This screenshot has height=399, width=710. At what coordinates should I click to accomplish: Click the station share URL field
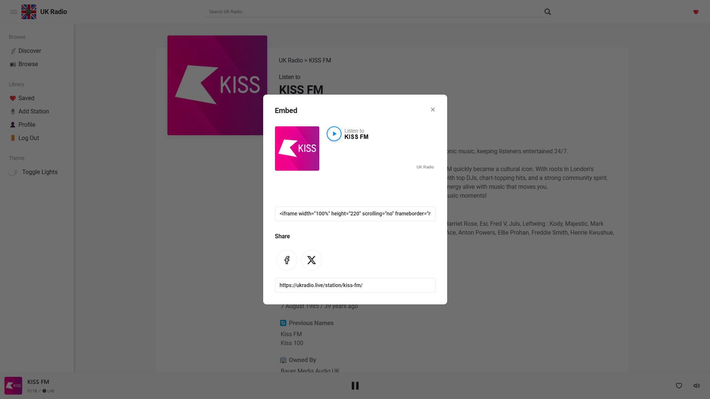(354, 285)
